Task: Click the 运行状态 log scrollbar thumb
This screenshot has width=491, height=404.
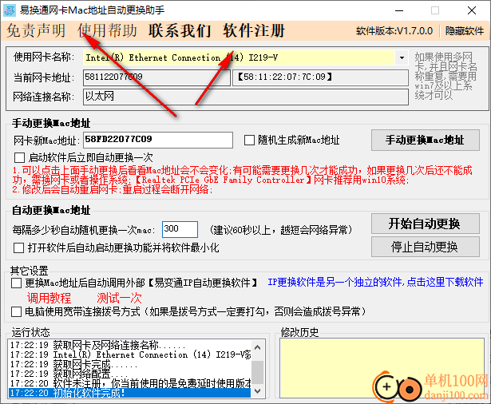Action: (x=257, y=372)
